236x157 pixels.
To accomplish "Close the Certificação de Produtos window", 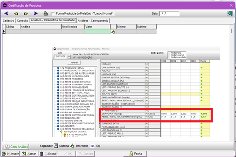I will coord(231,5).
